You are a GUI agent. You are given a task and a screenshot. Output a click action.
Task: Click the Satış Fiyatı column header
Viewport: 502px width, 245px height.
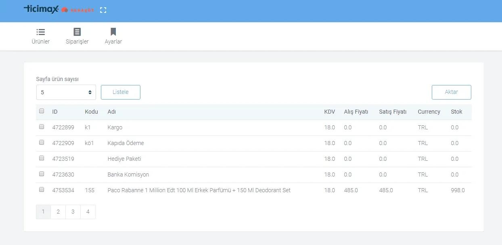coord(393,112)
